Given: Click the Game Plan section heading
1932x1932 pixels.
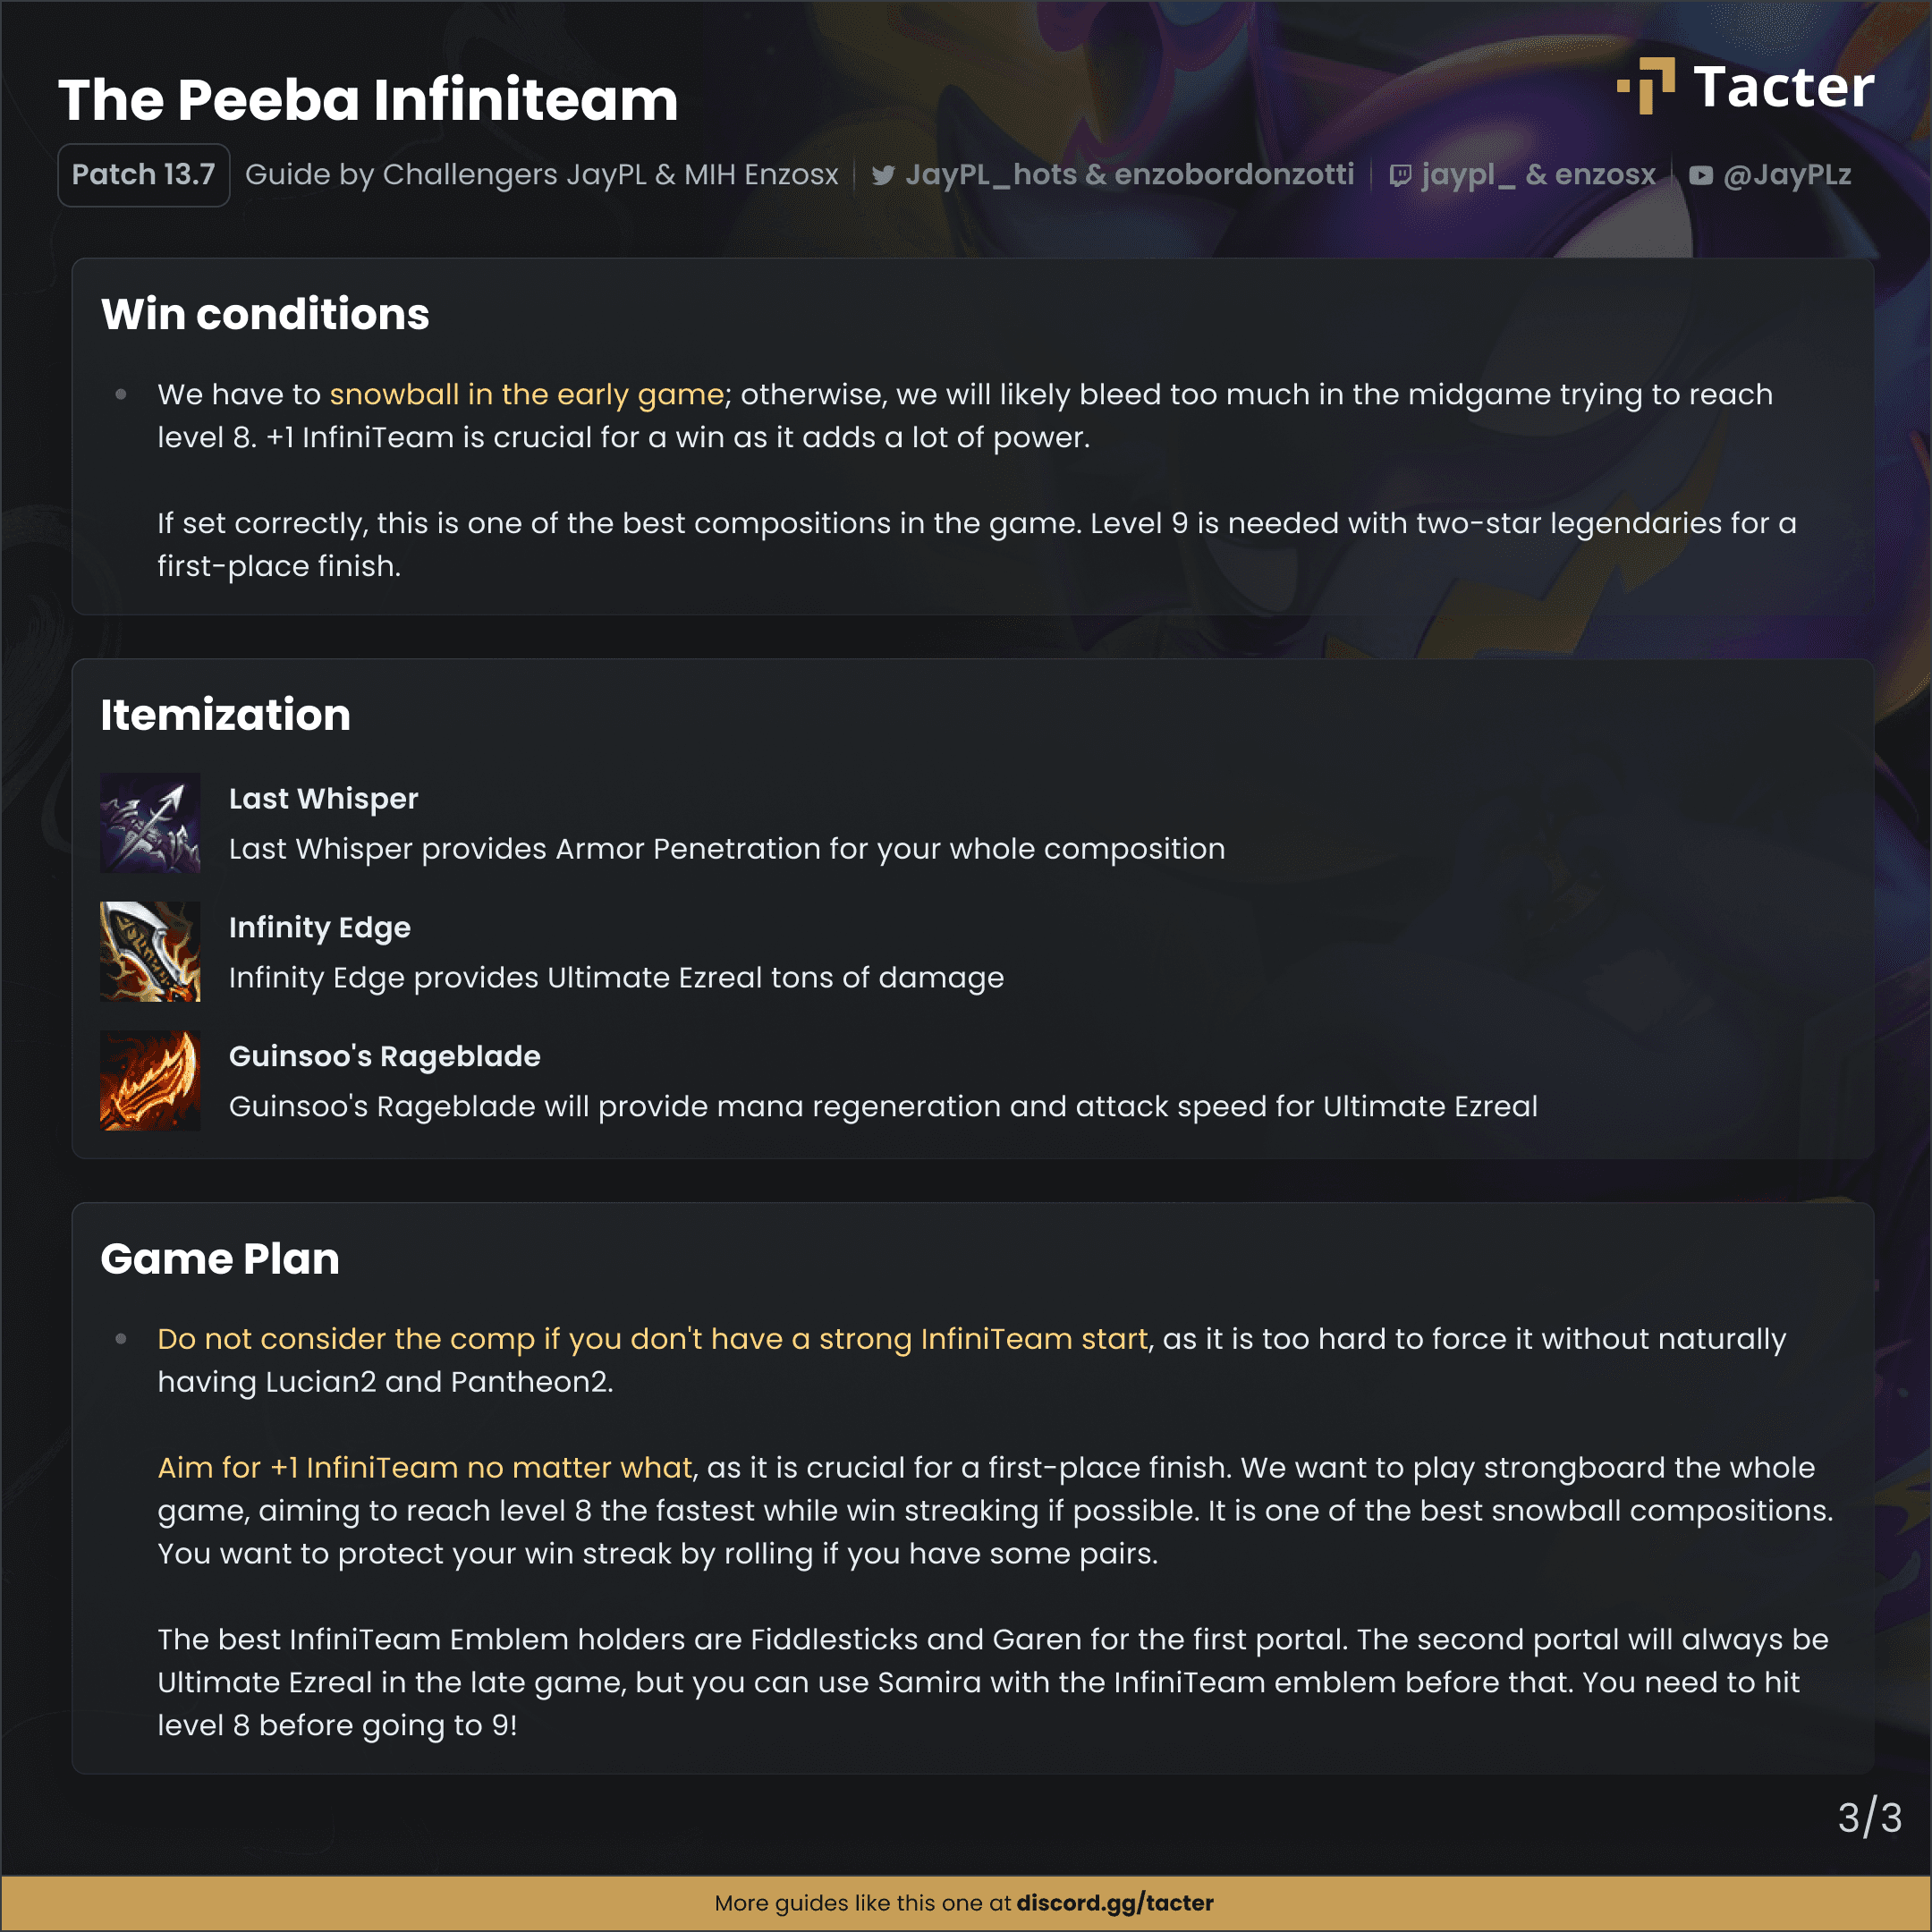Looking at the screenshot, I should coord(220,1259).
